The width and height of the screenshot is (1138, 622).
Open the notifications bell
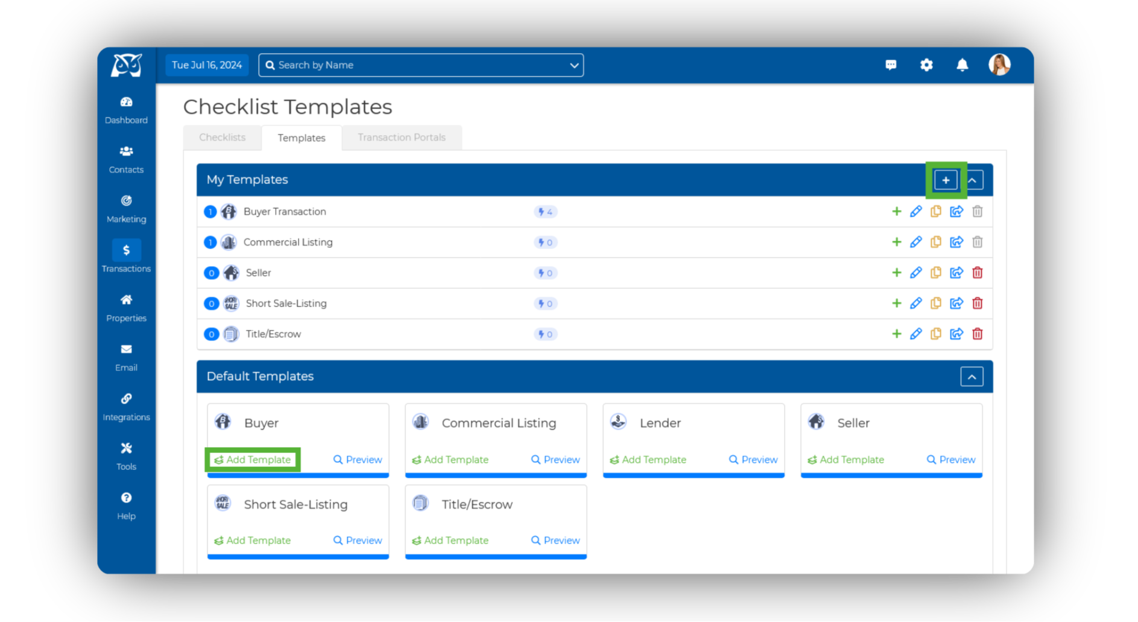962,65
